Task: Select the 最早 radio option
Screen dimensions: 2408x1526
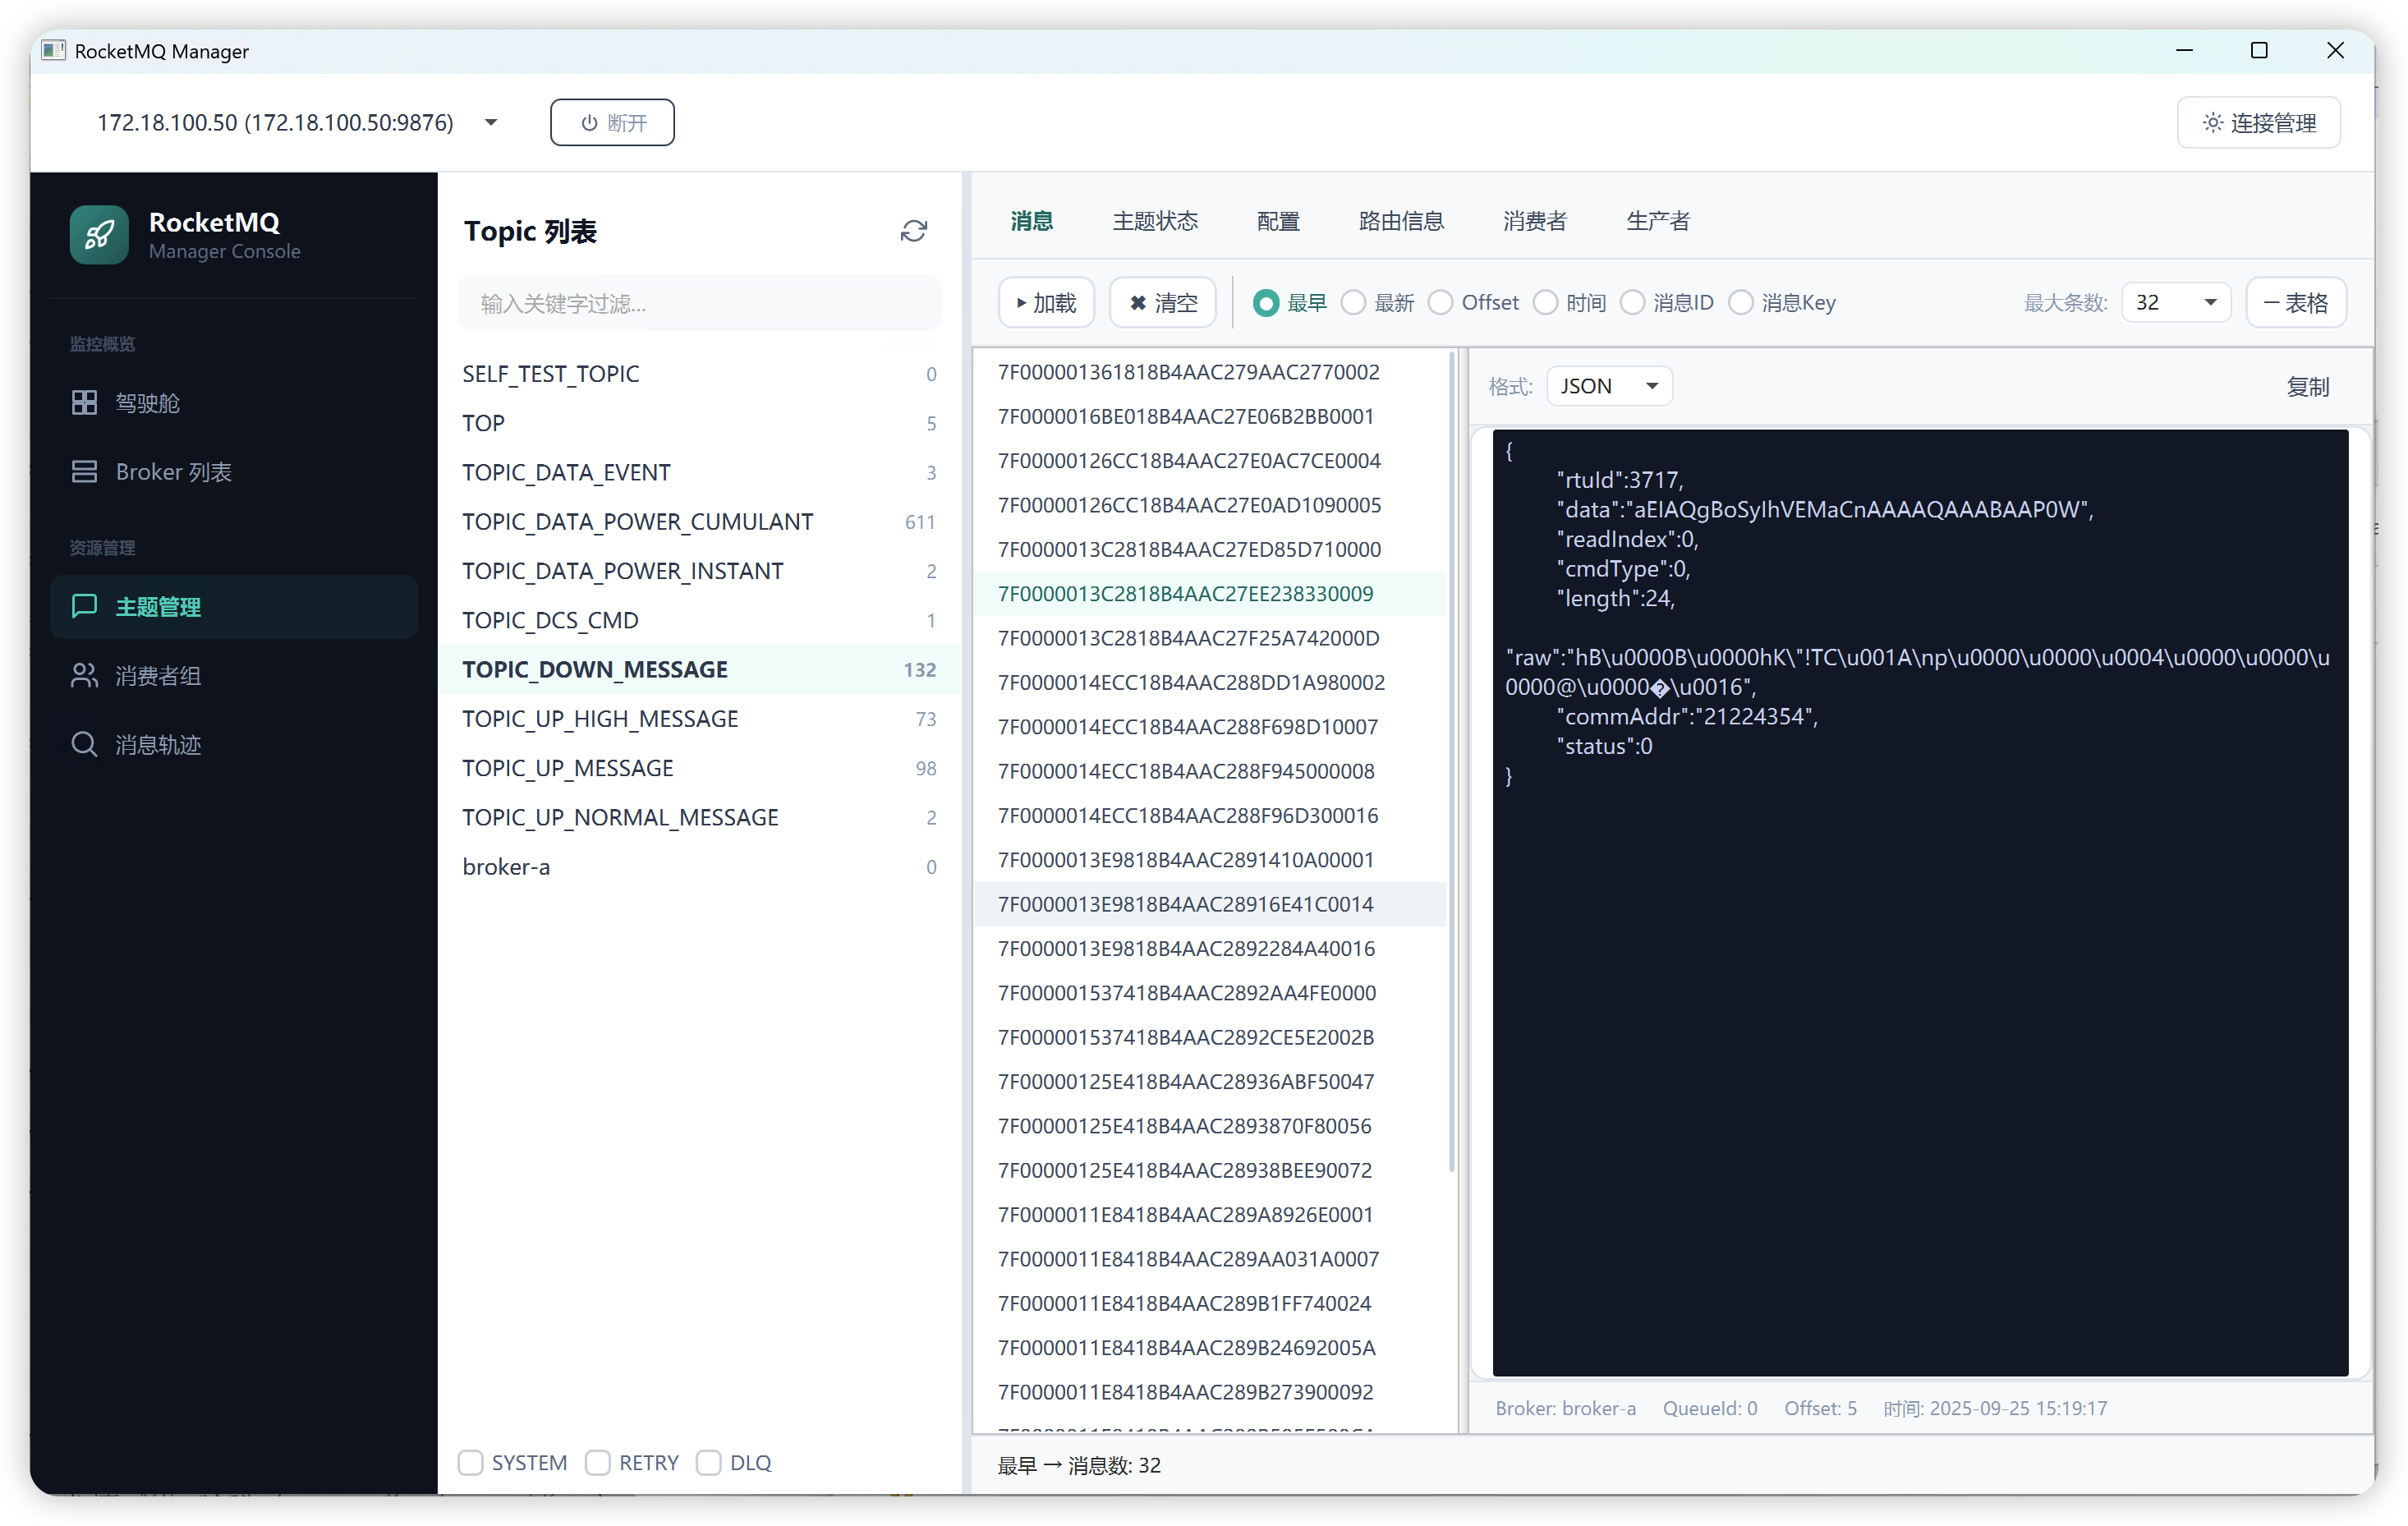Action: (1265, 303)
